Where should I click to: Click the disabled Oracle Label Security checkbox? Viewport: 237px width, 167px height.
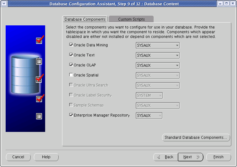(x=71, y=95)
